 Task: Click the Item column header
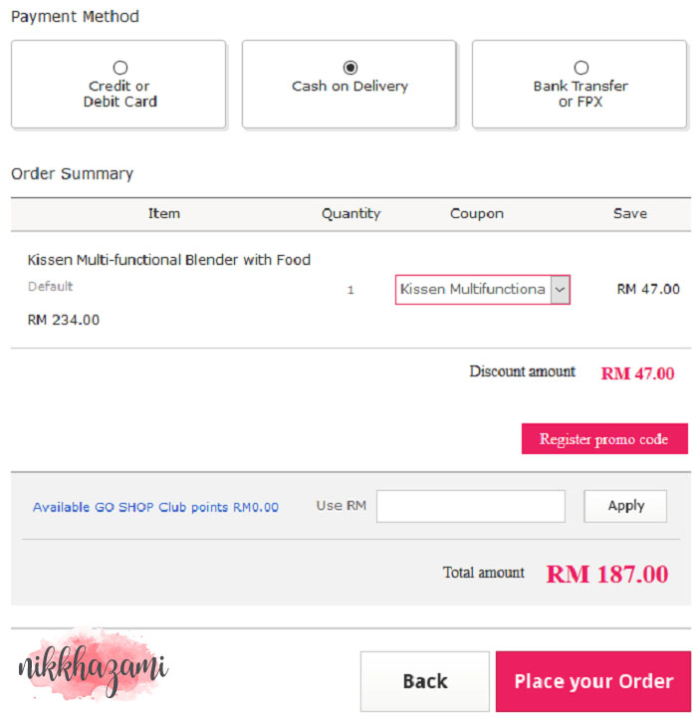click(164, 213)
